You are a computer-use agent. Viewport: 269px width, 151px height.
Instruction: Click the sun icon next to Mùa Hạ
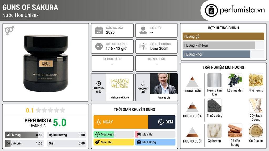point(139,134)
